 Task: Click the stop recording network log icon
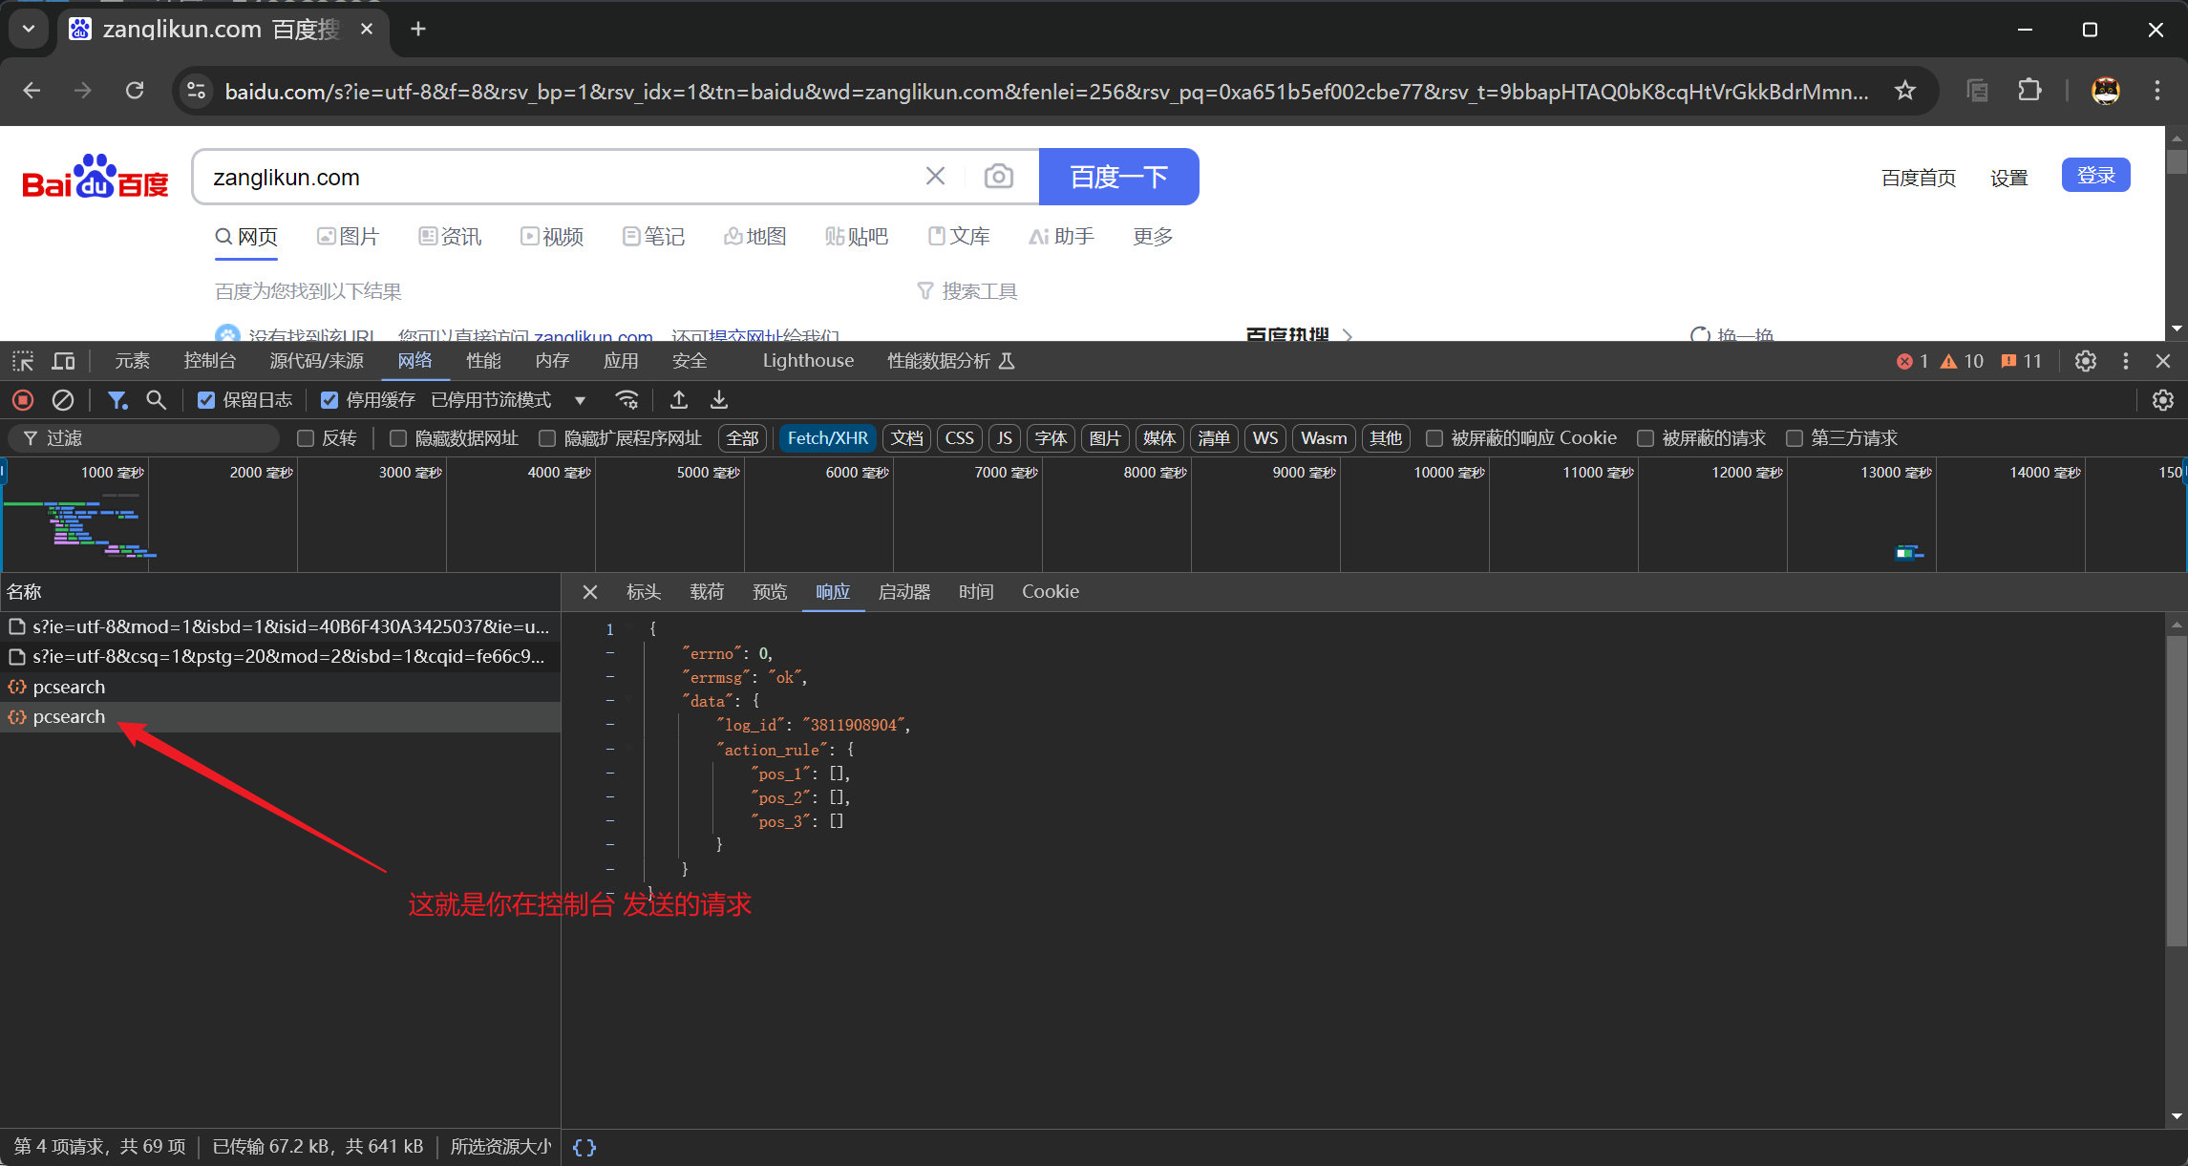[23, 400]
